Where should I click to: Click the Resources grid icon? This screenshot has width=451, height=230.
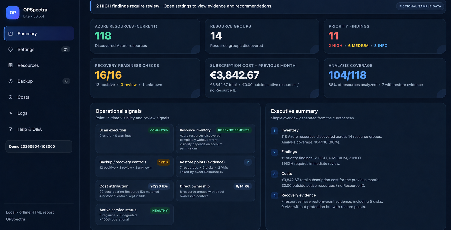[x=11, y=65]
